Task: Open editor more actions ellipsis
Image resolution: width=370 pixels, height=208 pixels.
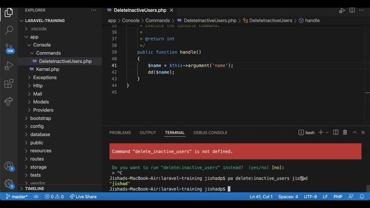Action: pyautogui.click(x=361, y=10)
